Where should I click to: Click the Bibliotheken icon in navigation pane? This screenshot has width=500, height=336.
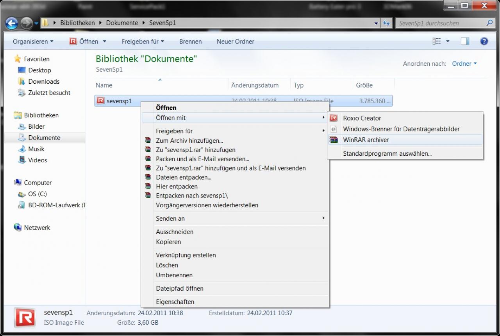pyautogui.click(x=18, y=115)
